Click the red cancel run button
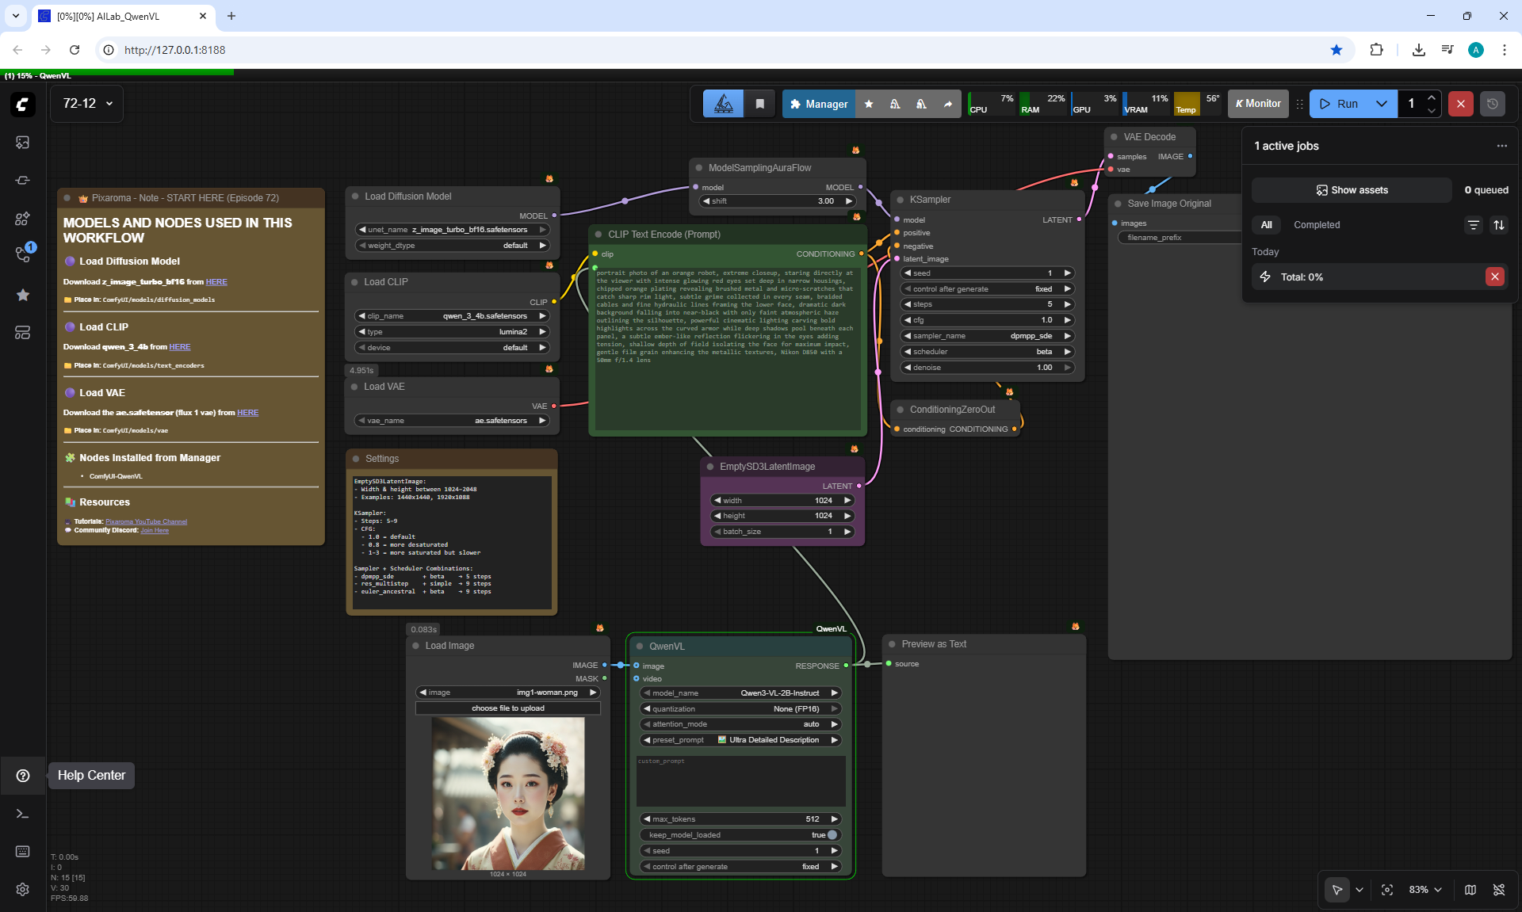 click(1460, 104)
